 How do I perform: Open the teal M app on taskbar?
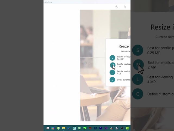point(74,128)
